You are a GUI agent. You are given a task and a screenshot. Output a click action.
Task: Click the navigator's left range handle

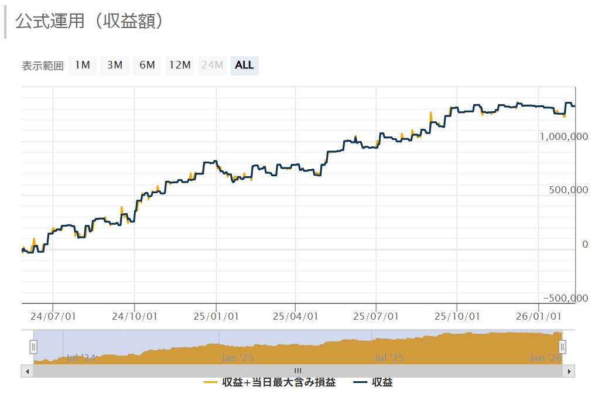point(33,347)
